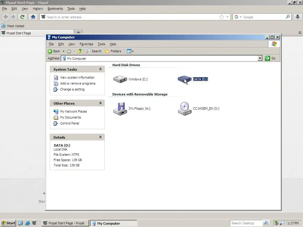Select the 3½ Floppy (A:) drive

coord(120,109)
